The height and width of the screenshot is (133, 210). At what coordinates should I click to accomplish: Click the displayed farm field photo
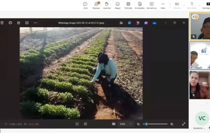(x=81, y=73)
